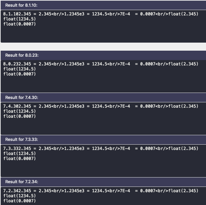Click float(1234.5) in the 7.2.34 output
This screenshot has width=206, height=205.
(19, 196)
